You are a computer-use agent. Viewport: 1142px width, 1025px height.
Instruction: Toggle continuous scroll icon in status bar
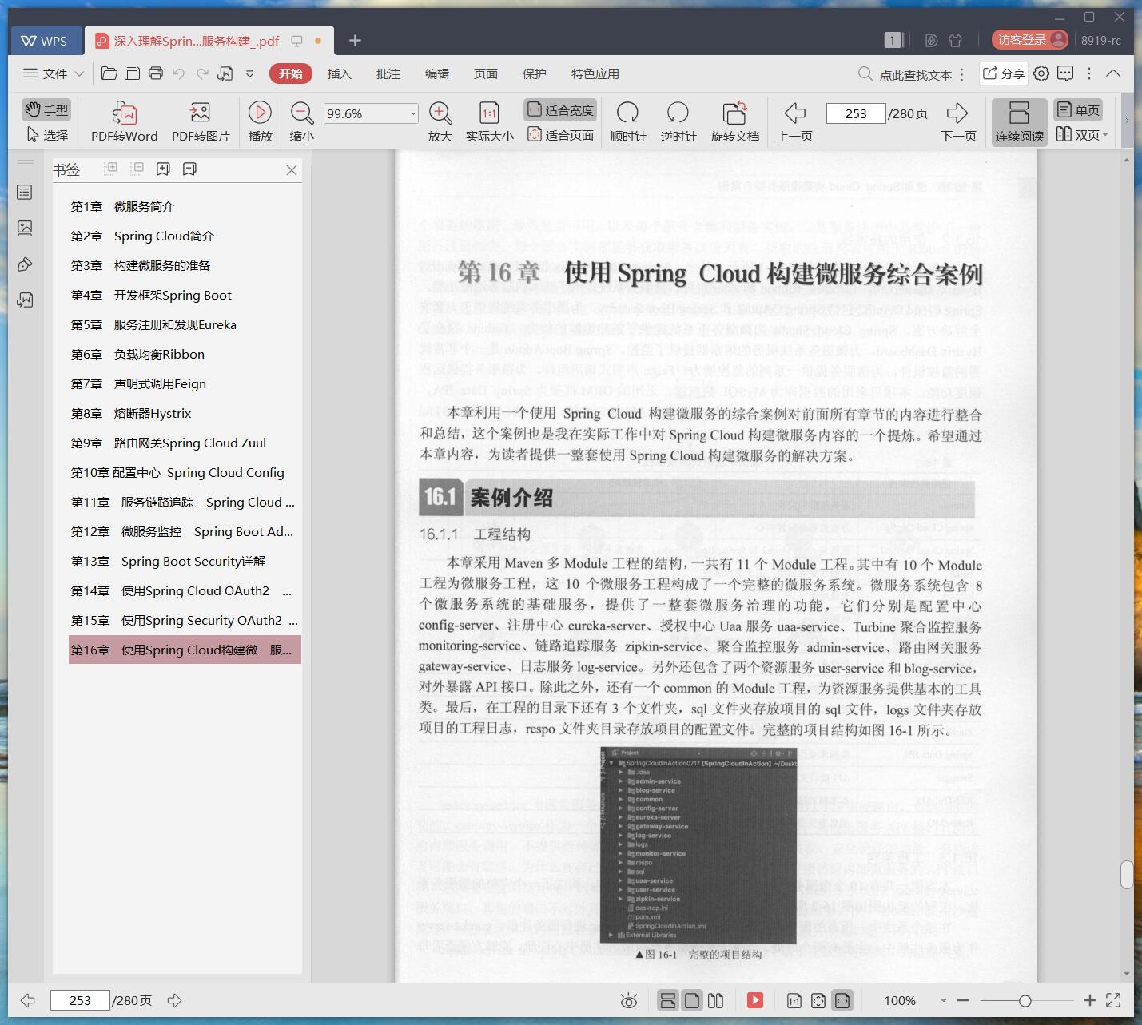coord(667,1000)
